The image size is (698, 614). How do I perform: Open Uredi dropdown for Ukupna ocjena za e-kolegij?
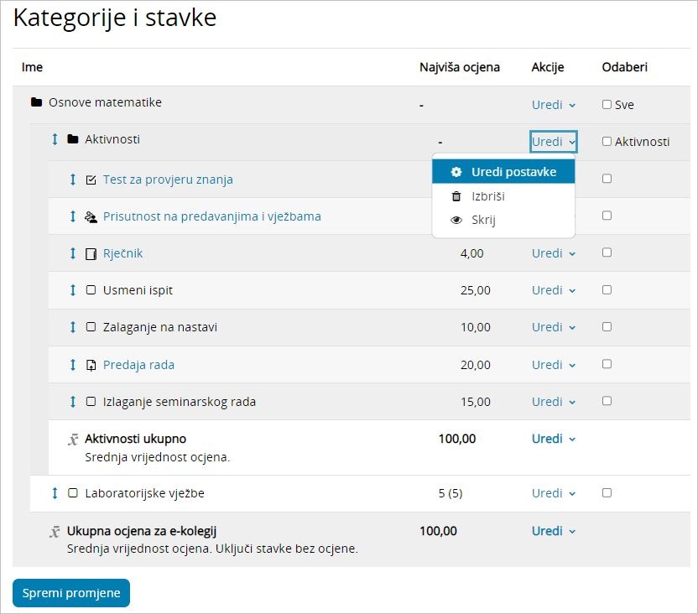(553, 531)
